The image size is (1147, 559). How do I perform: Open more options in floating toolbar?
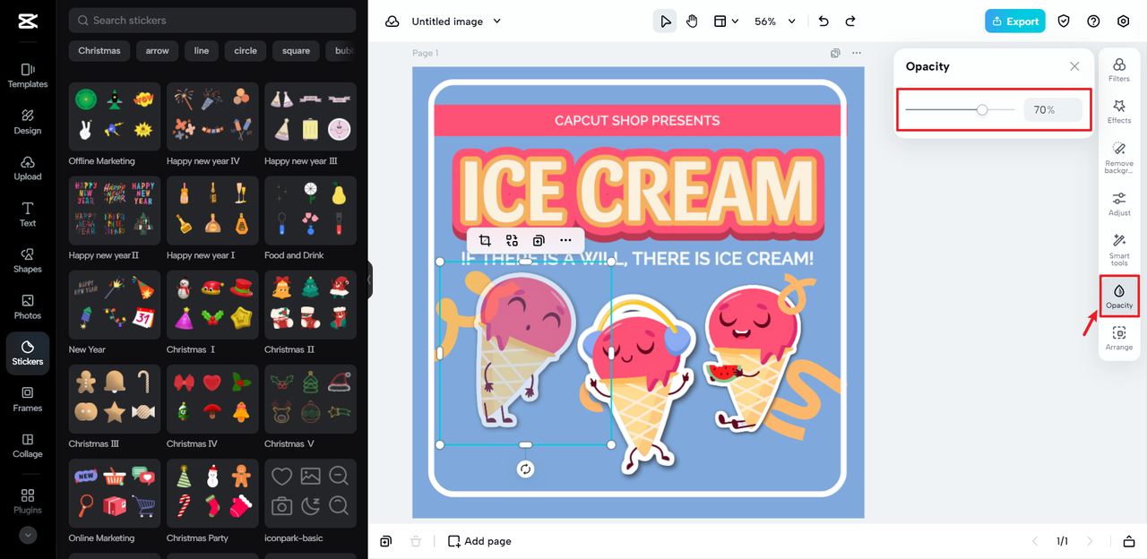point(565,240)
